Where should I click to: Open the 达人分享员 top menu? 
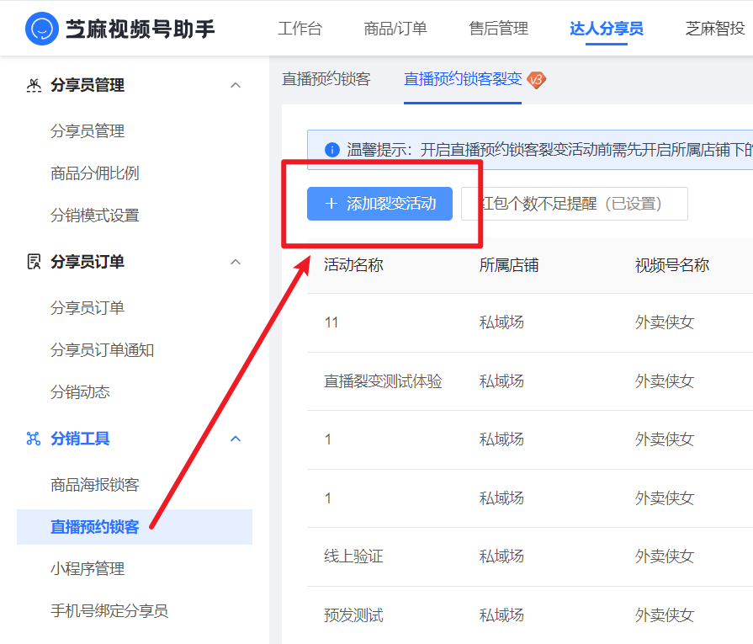pos(606,29)
